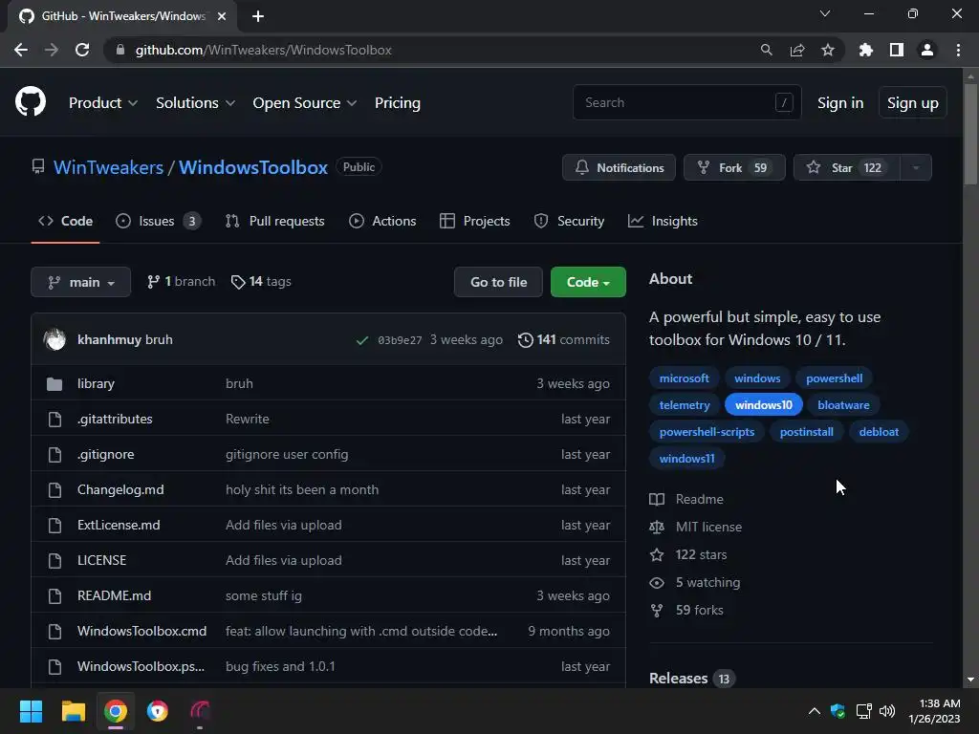The width and height of the screenshot is (979, 734).
Task: Click the tags icon beside 14 tags
Action: (238, 282)
